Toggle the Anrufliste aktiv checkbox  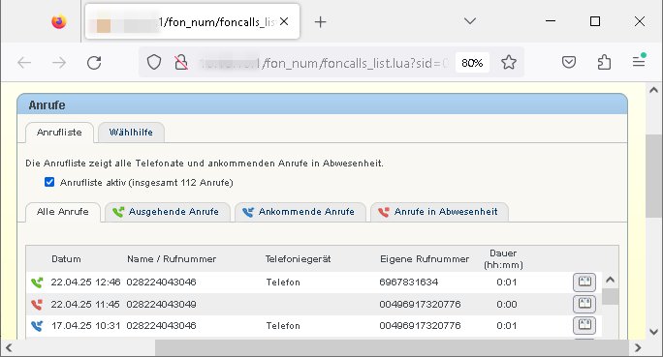(49, 182)
